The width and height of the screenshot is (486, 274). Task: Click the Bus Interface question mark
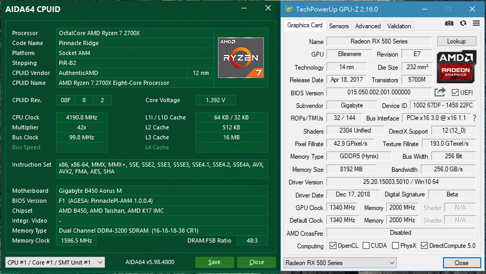click(474, 118)
